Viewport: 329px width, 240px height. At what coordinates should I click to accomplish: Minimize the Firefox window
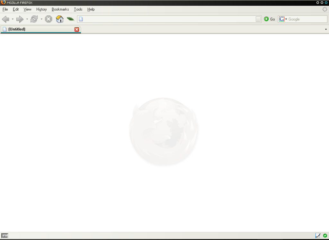pyautogui.click(x=318, y=3)
